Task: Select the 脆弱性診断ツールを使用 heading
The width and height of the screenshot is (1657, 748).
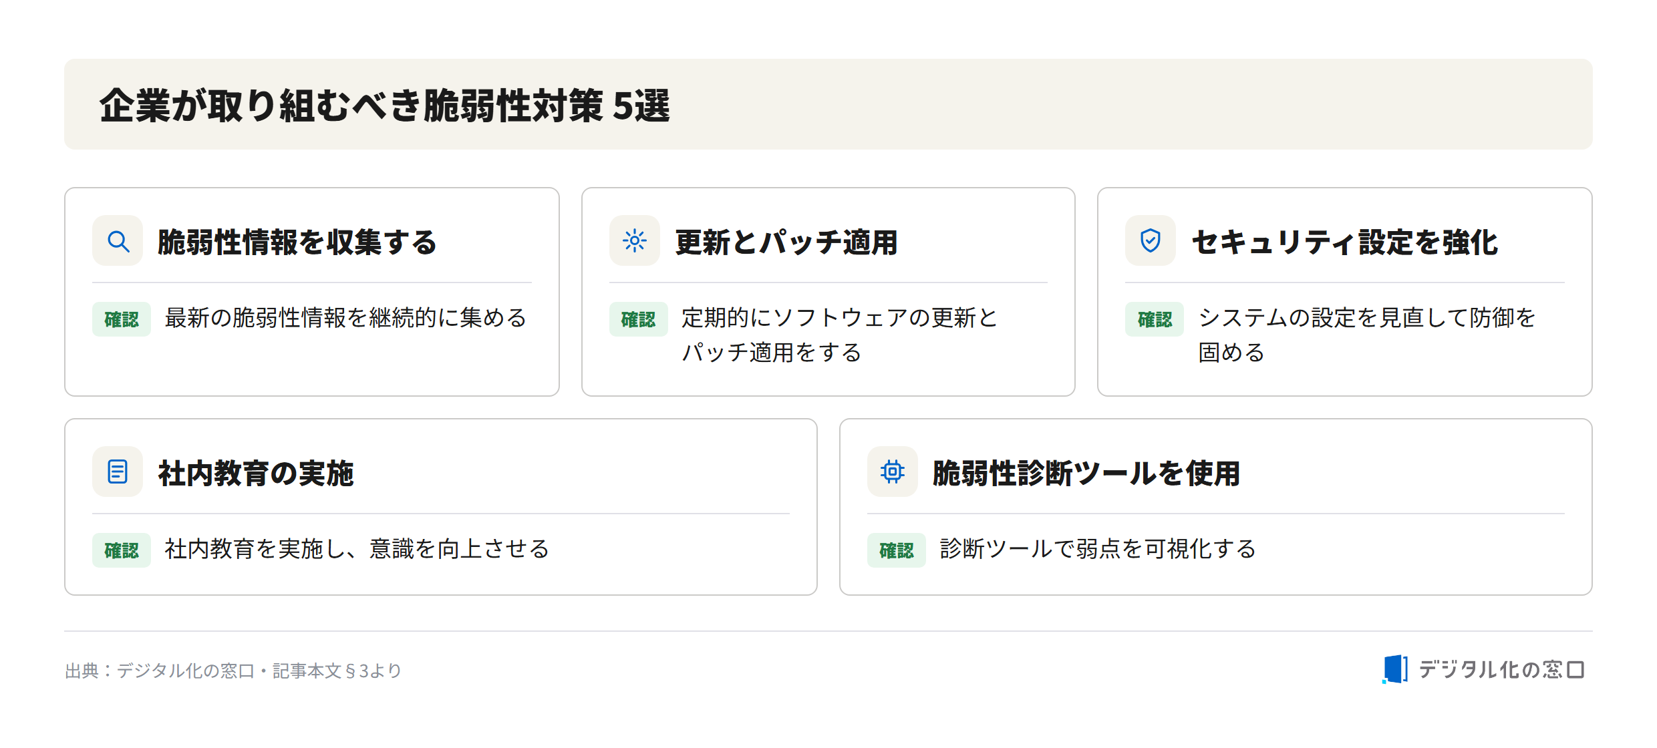Action: pyautogui.click(x=1086, y=473)
